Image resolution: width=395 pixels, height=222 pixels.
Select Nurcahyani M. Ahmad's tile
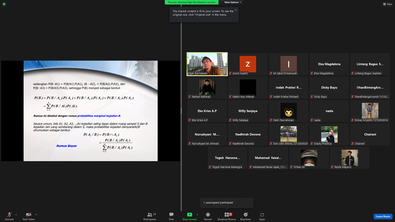click(207, 134)
